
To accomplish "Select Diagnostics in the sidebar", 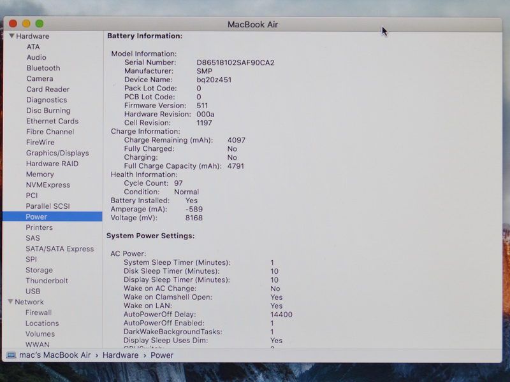I will pos(47,100).
